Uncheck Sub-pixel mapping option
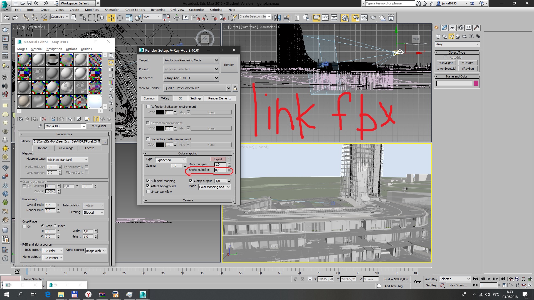 [148, 181]
